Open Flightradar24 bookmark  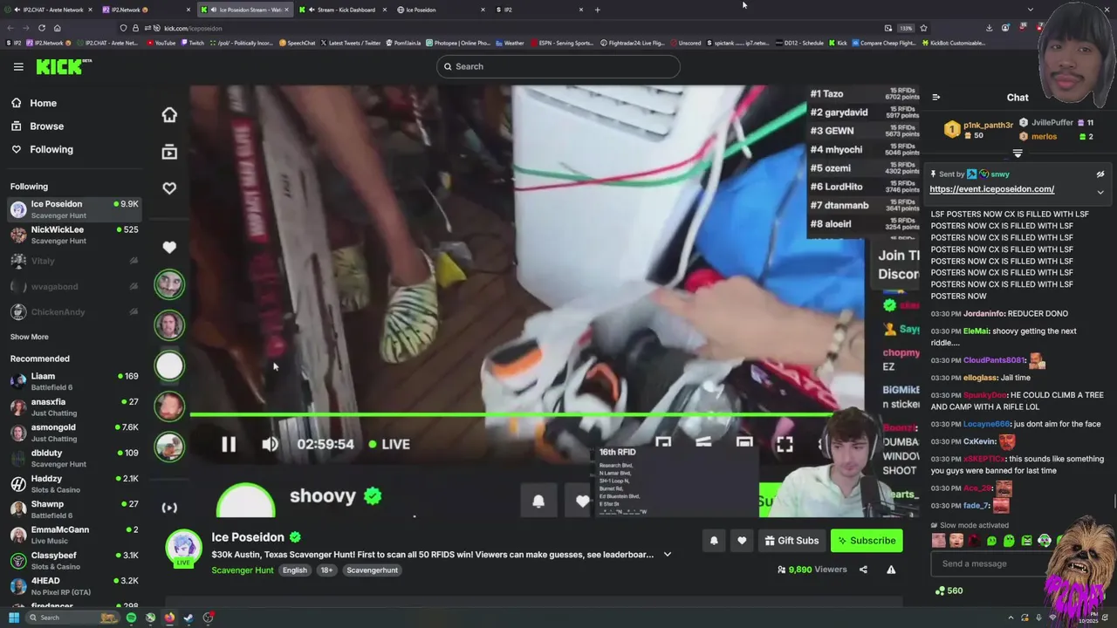(632, 43)
